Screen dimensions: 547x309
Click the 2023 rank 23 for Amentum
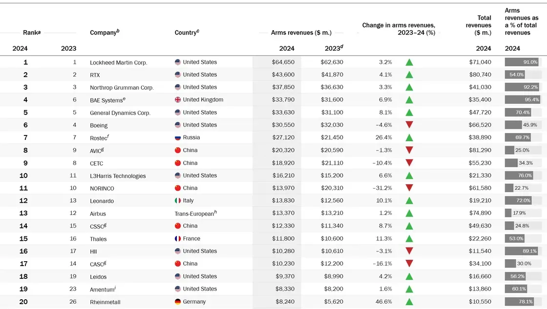pos(73,289)
